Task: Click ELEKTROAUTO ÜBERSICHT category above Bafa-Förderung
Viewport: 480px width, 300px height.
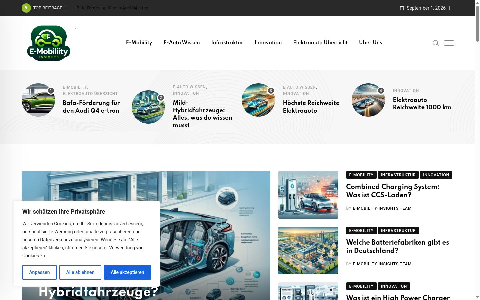Action: pyautogui.click(x=90, y=94)
